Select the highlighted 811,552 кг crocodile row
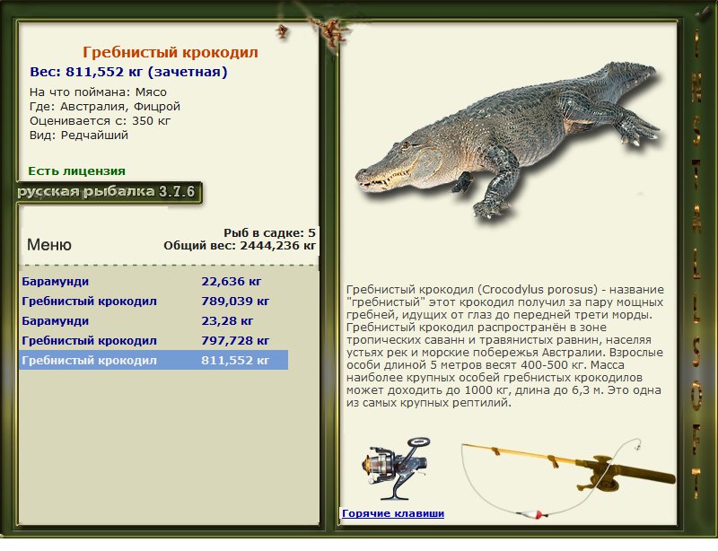This screenshot has height=551, width=718. (153, 360)
